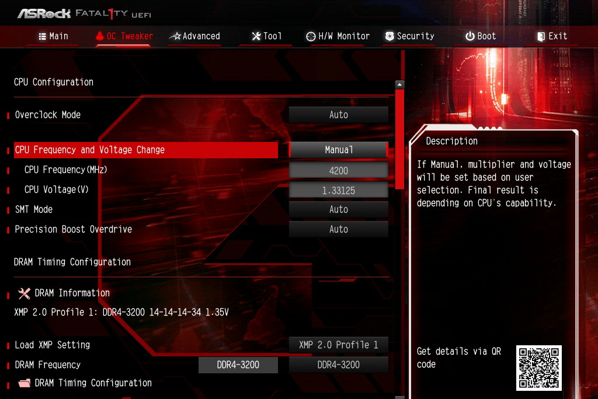
Task: Click the red vertical scrollbar thumb
Action: point(399,139)
